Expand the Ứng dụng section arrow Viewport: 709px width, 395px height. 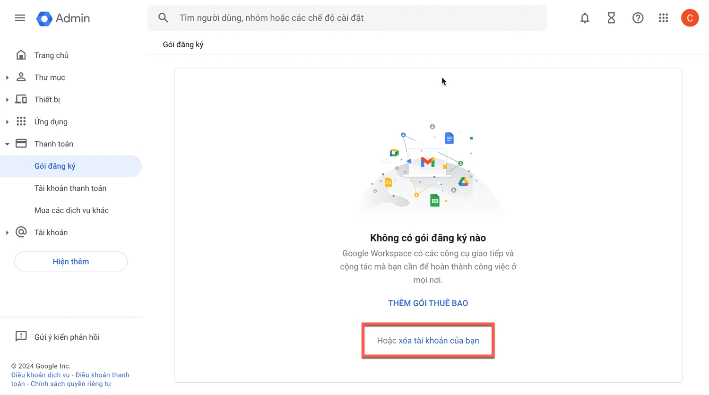7,122
